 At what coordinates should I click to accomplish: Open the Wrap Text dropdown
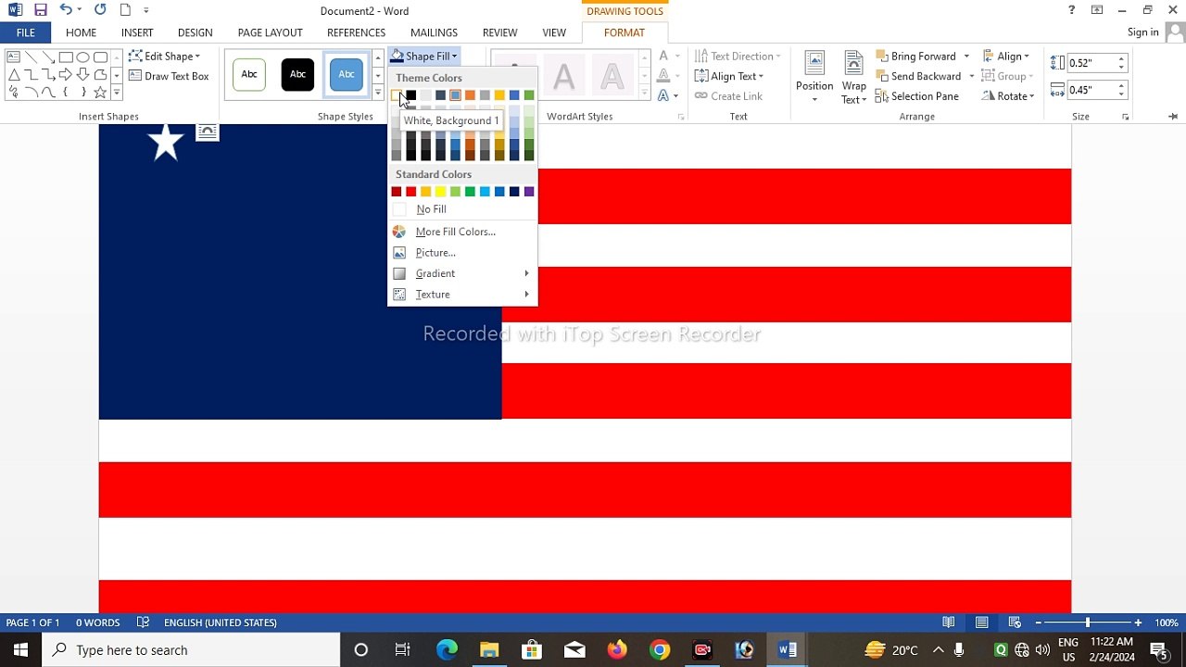[x=853, y=77]
